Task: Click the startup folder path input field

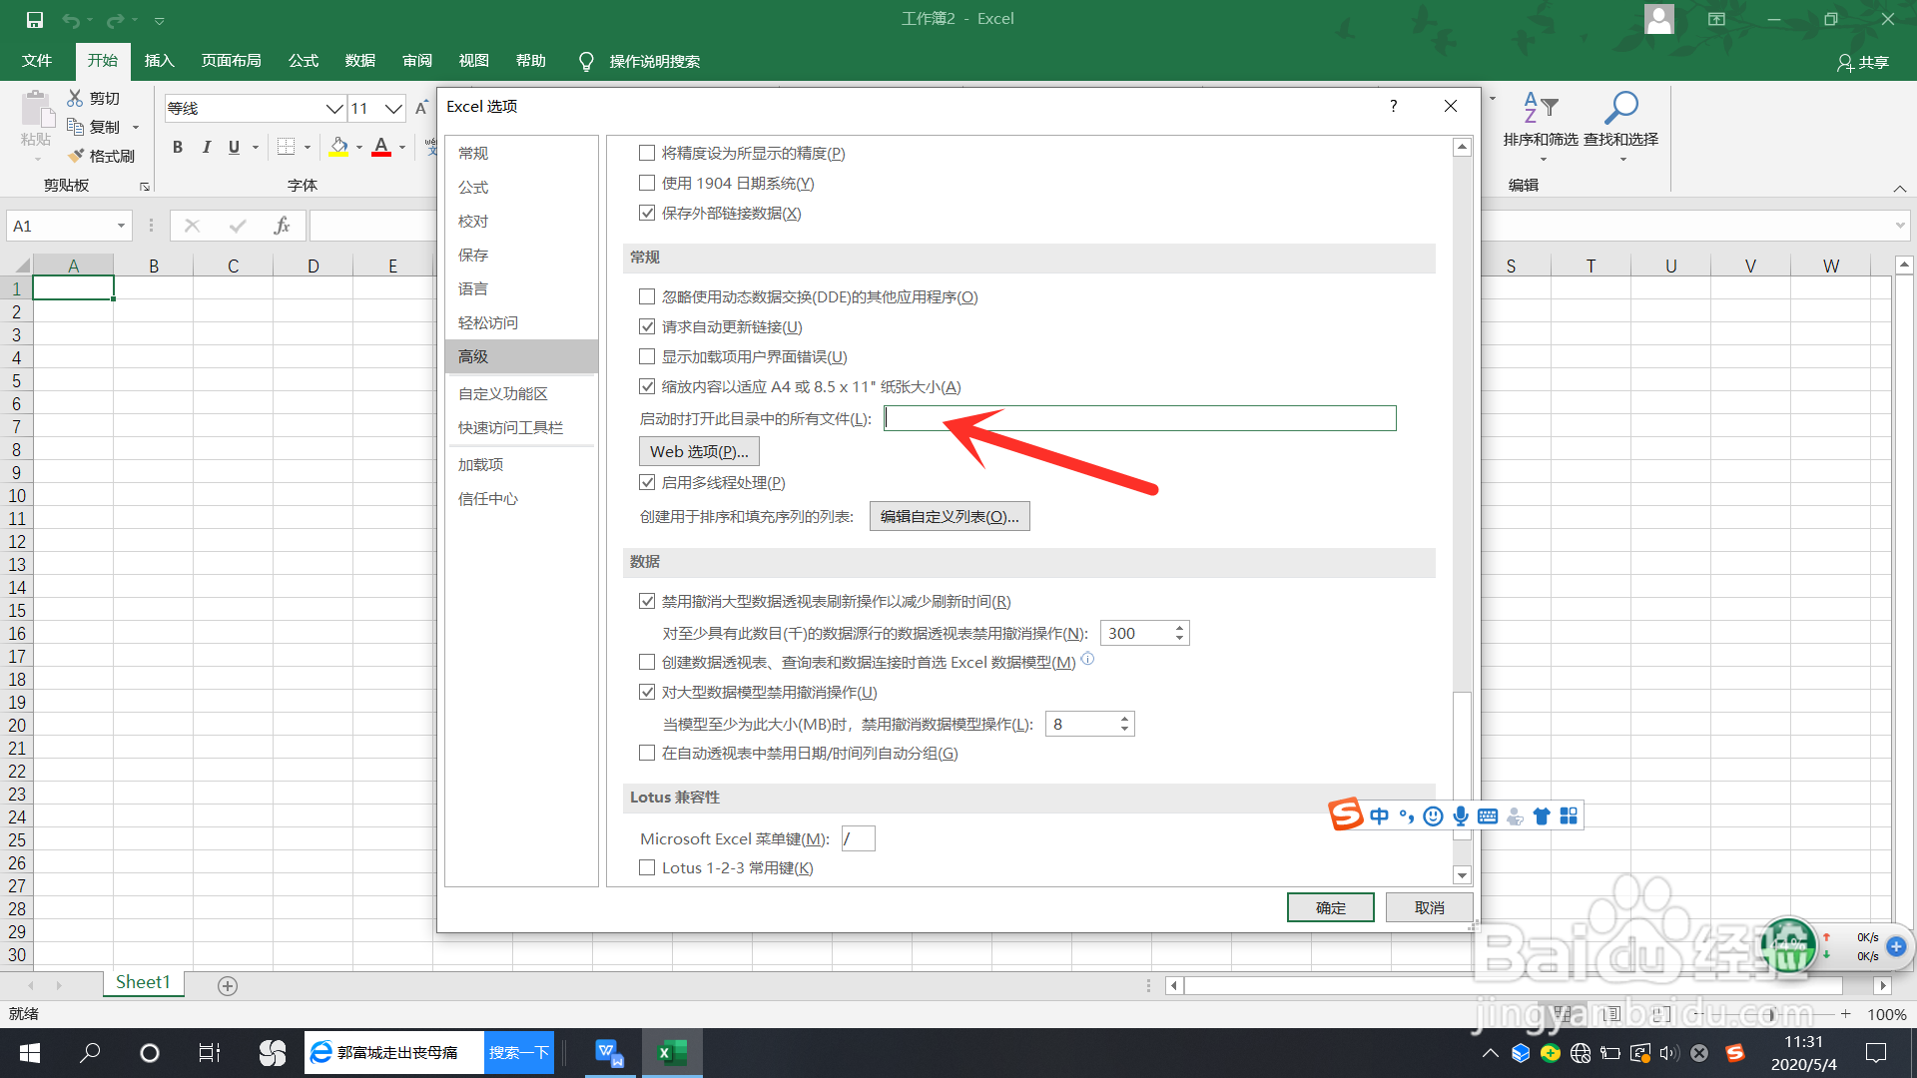Action: (1140, 418)
